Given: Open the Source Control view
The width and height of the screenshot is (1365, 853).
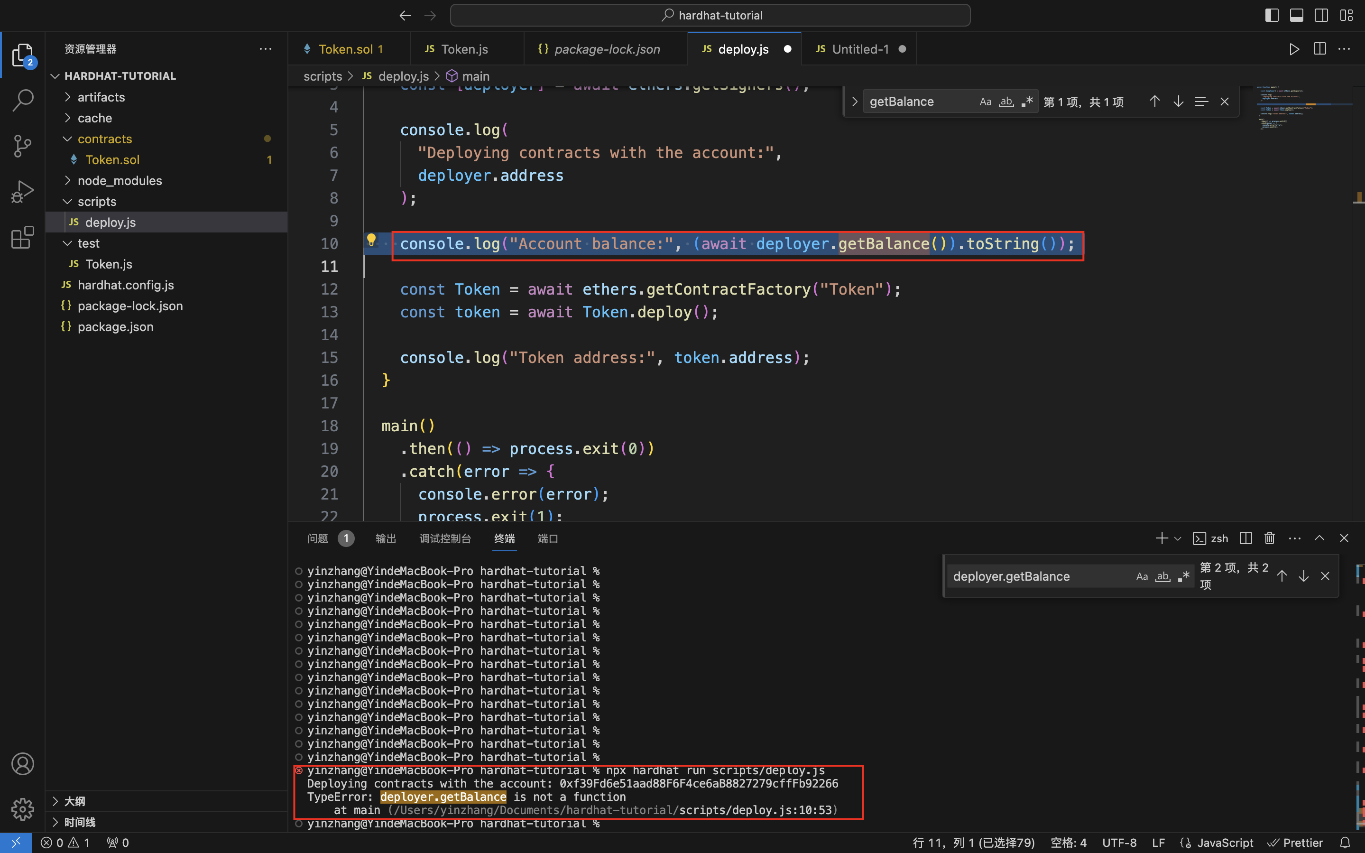Looking at the screenshot, I should coord(23,146).
